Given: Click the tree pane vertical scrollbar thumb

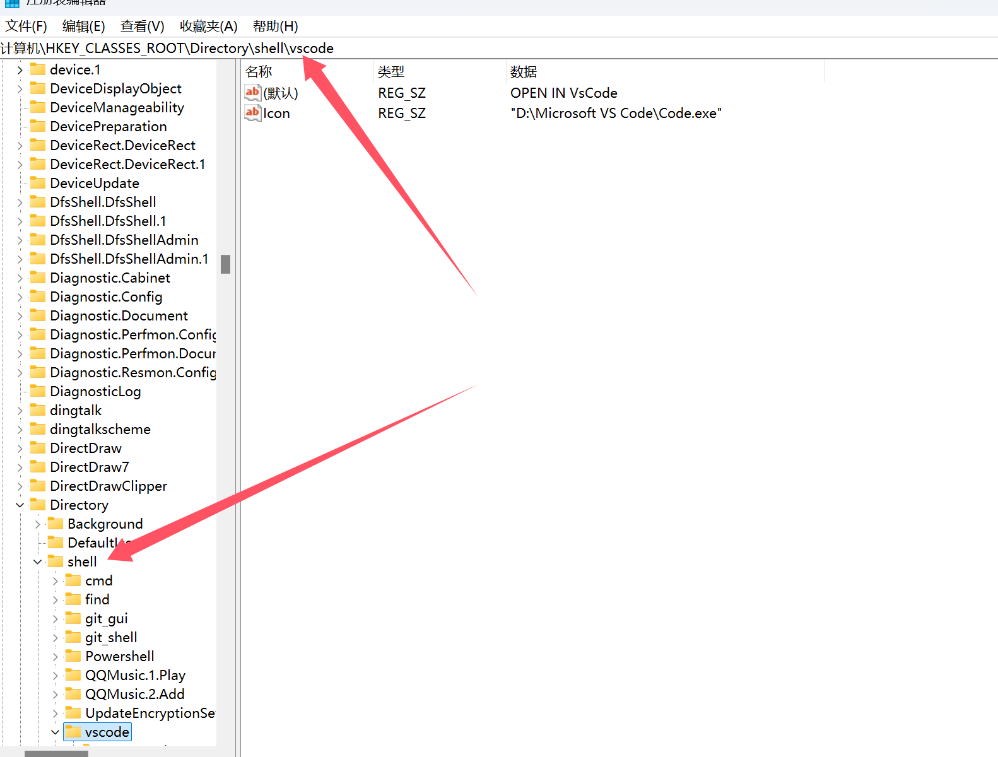Looking at the screenshot, I should click(x=225, y=264).
